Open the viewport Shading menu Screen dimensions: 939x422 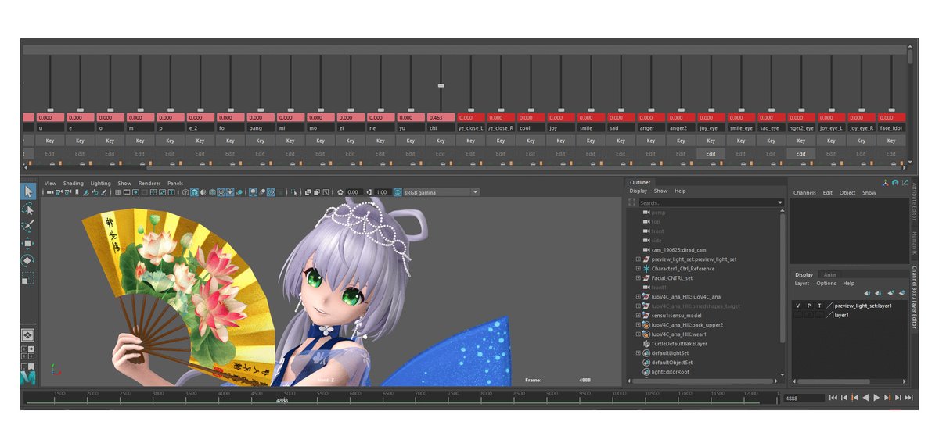[x=73, y=183]
